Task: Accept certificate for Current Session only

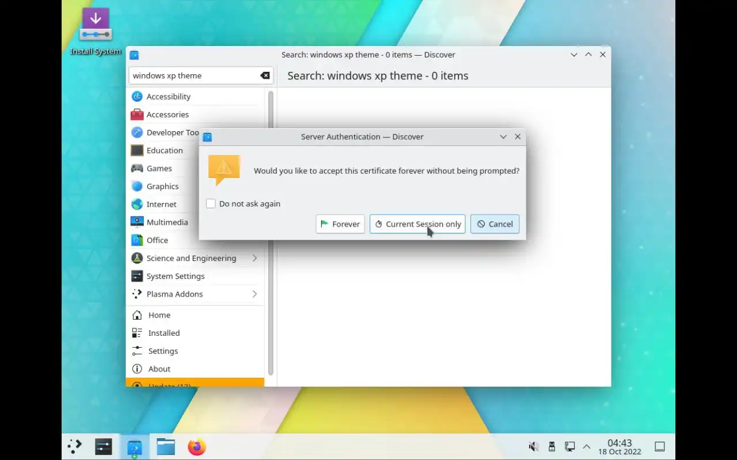Action: 417,224
